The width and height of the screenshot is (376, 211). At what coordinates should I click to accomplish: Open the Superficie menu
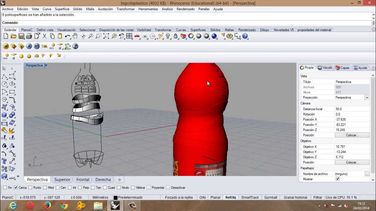[62, 9]
